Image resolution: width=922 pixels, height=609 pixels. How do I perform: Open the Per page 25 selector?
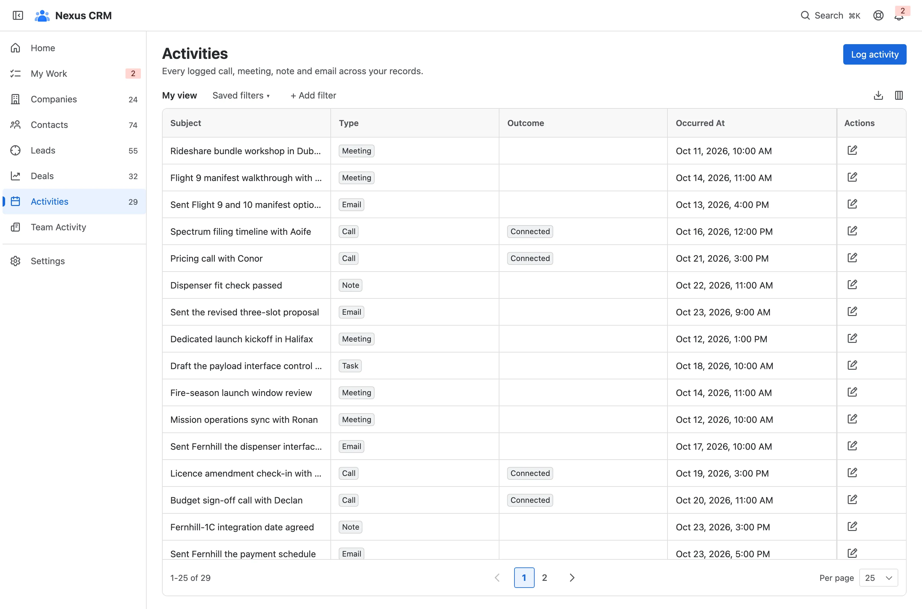tap(878, 578)
